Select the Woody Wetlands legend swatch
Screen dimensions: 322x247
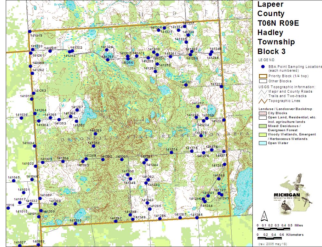point(263,134)
